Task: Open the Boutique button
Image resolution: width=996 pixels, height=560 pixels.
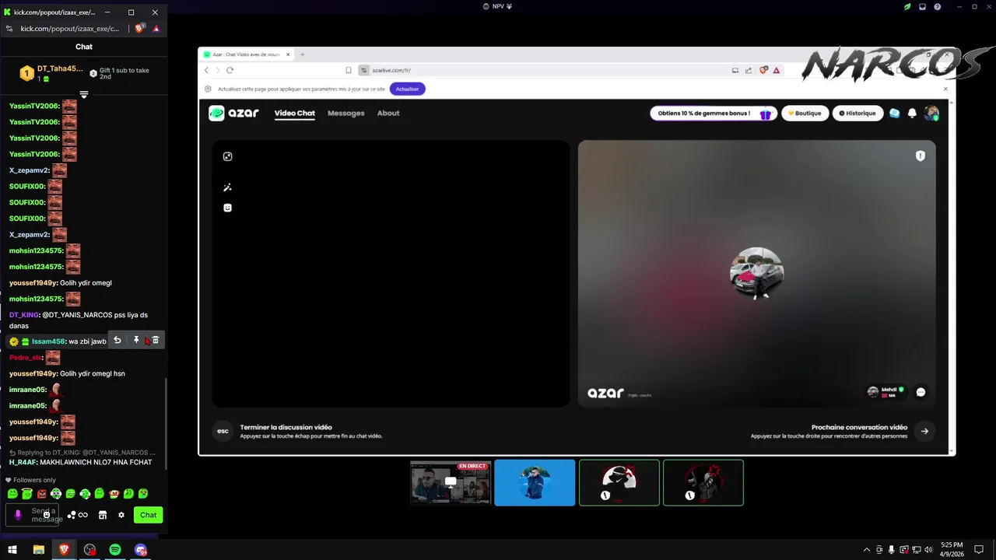Action: pyautogui.click(x=805, y=114)
